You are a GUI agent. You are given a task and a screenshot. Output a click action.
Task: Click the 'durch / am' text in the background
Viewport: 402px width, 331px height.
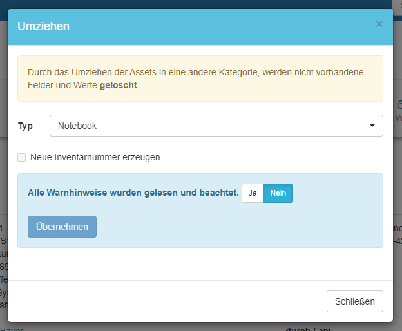[309, 328]
